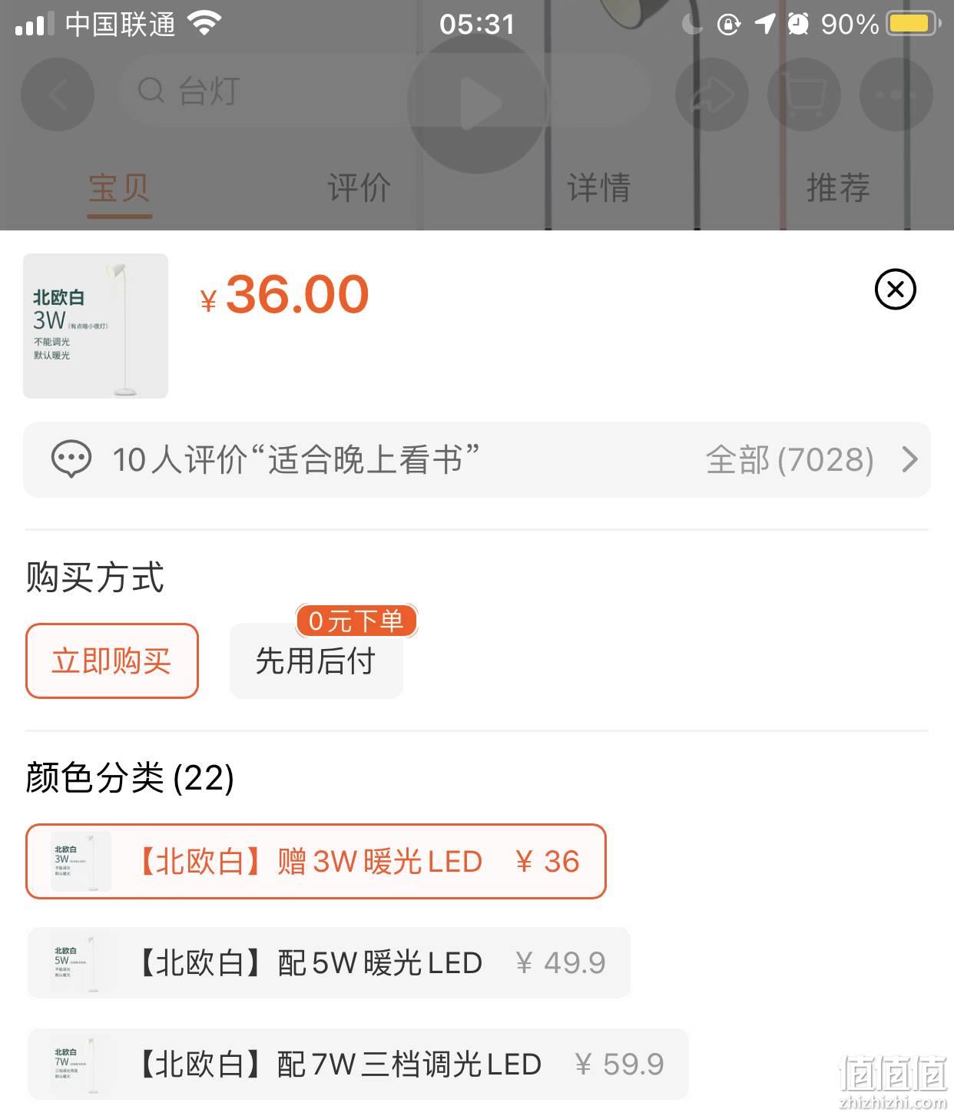Open the three-dot more menu

pyautogui.click(x=896, y=94)
